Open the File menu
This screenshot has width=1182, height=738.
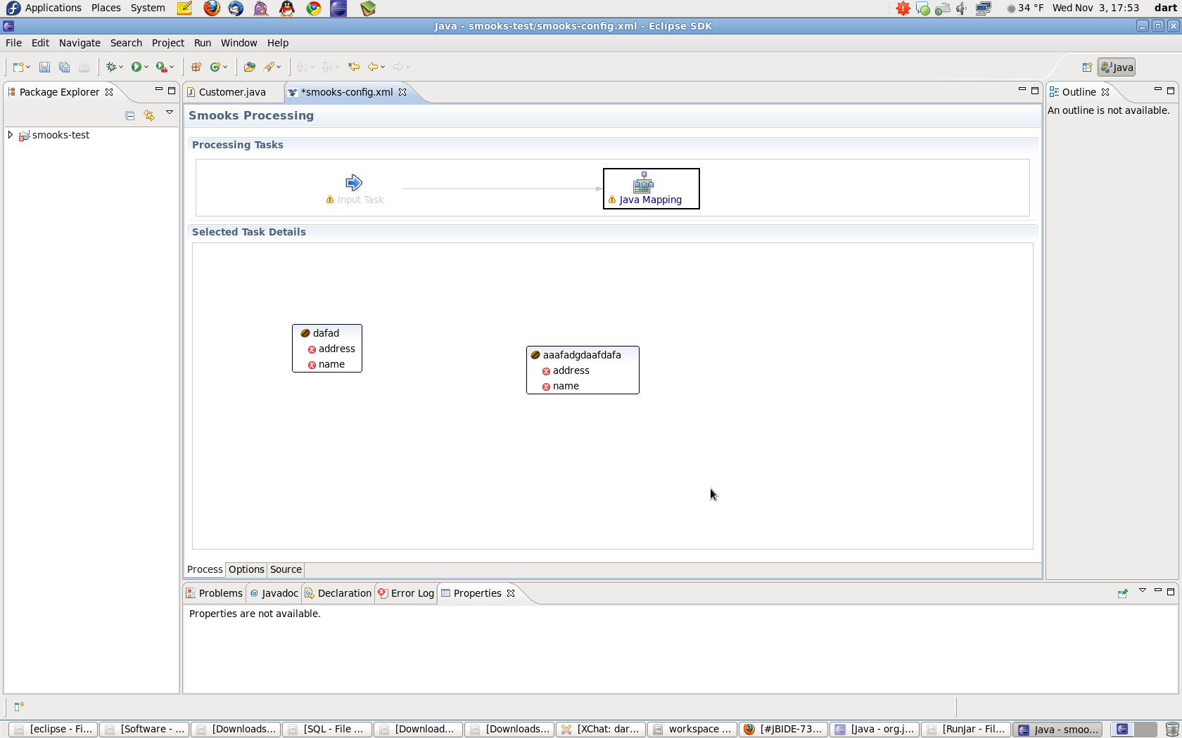[13, 43]
